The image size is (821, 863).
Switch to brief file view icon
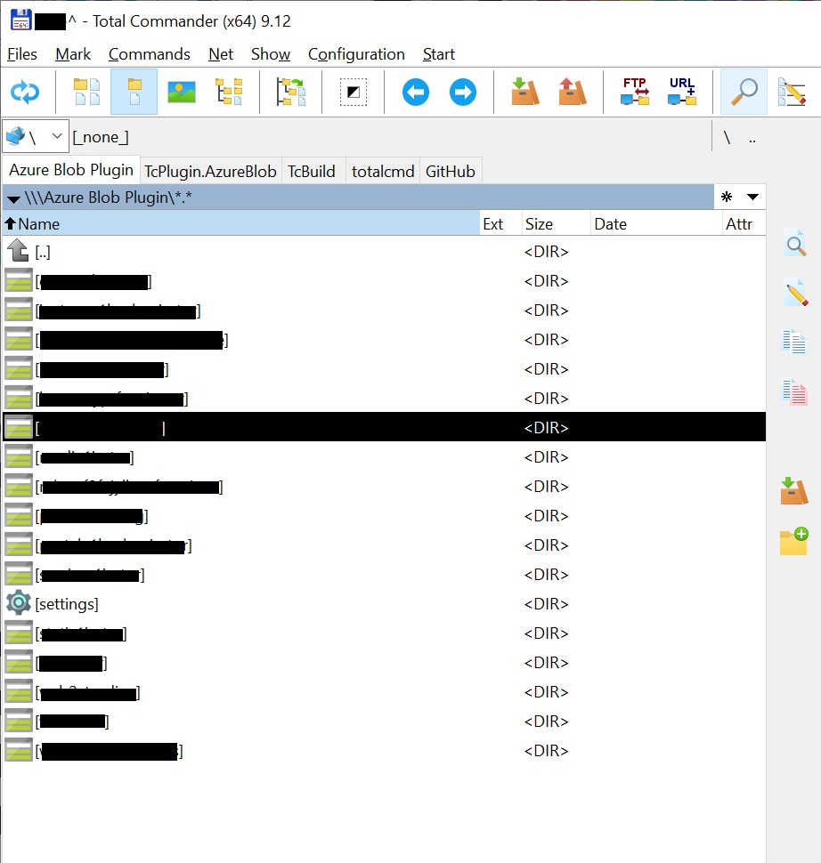87,92
